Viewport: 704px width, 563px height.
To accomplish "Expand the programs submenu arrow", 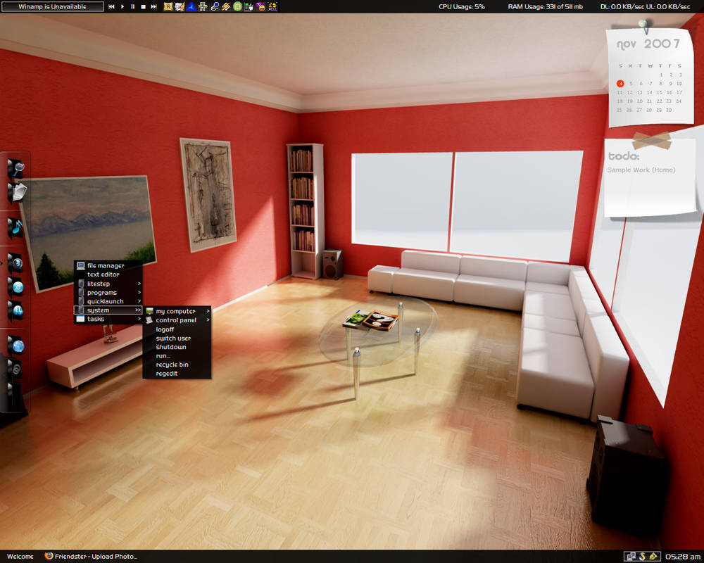I will 139,293.
